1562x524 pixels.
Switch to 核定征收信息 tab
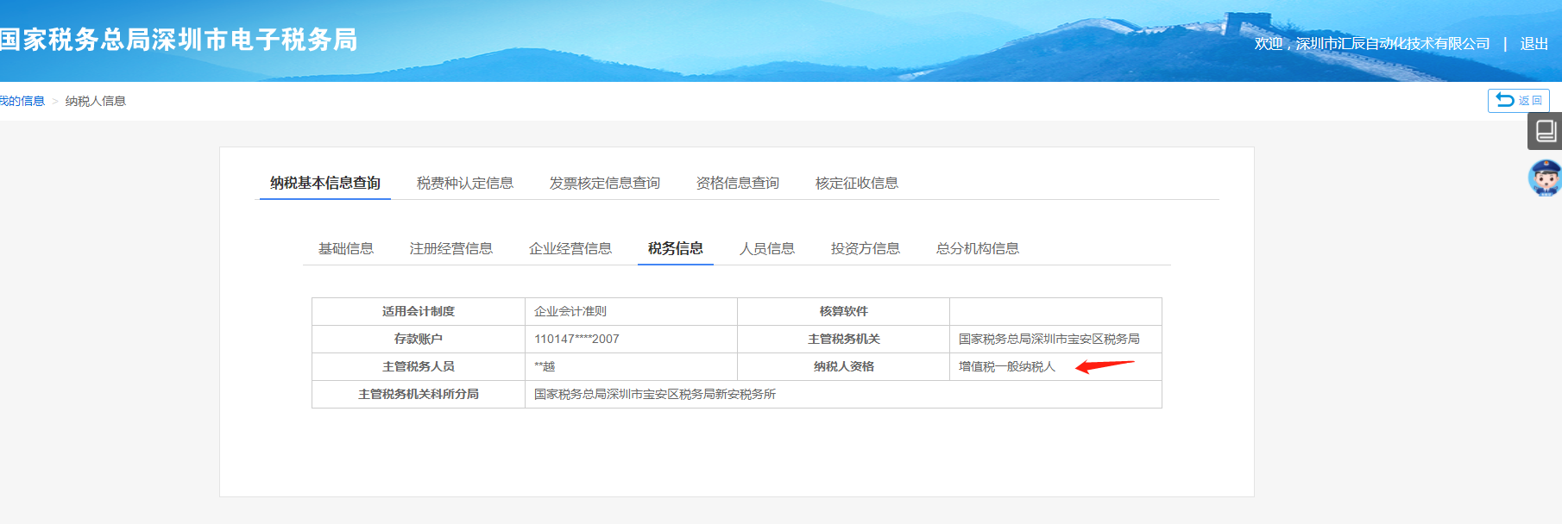point(857,183)
